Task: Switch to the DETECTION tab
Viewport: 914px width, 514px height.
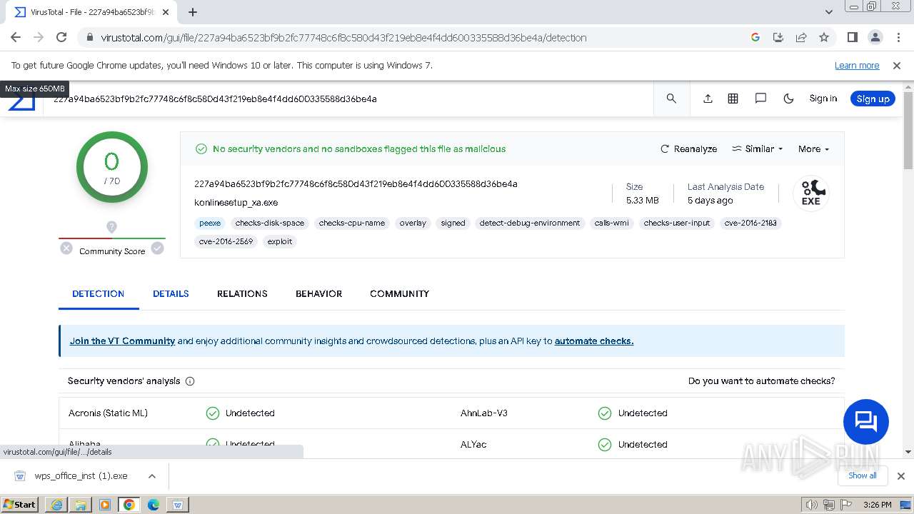Action: click(99, 293)
